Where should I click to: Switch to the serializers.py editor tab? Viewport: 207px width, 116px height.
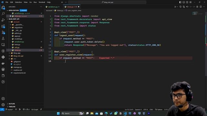(53, 7)
